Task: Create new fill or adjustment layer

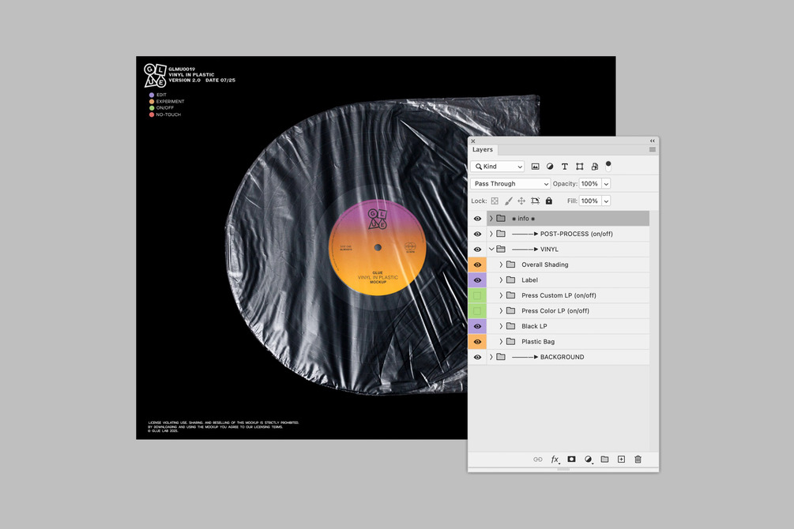Action: tap(588, 460)
